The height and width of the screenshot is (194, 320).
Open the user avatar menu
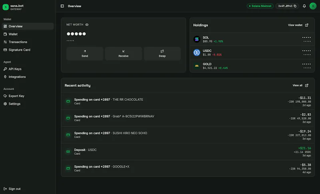click(313, 6)
